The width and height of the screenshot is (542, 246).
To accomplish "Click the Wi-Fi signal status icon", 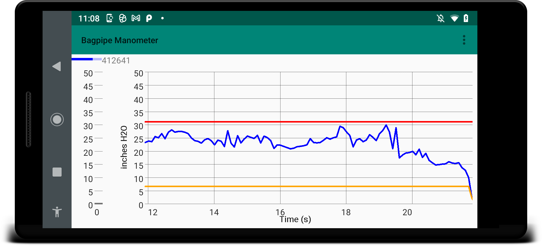I will tap(454, 18).
